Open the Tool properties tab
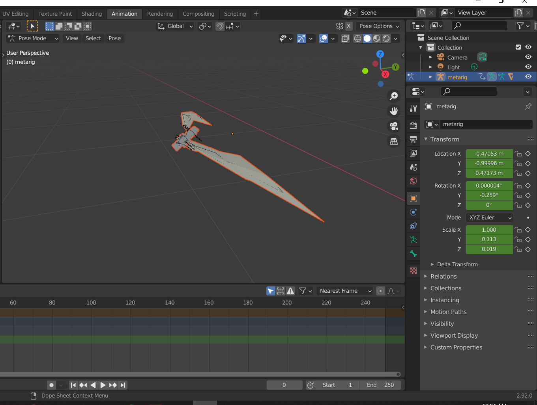Image resolution: width=537 pixels, height=405 pixels. coord(413,109)
